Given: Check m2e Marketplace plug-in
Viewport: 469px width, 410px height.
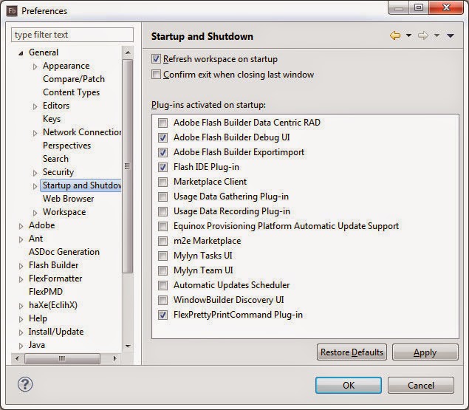Looking at the screenshot, I should point(162,241).
